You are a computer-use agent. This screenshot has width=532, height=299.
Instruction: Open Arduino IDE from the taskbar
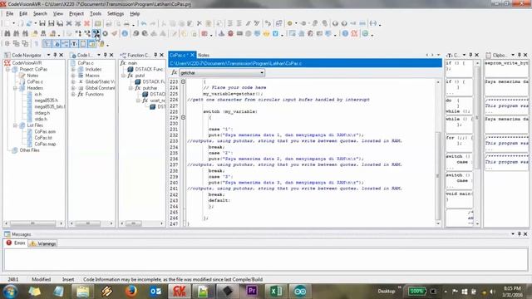pos(300,292)
